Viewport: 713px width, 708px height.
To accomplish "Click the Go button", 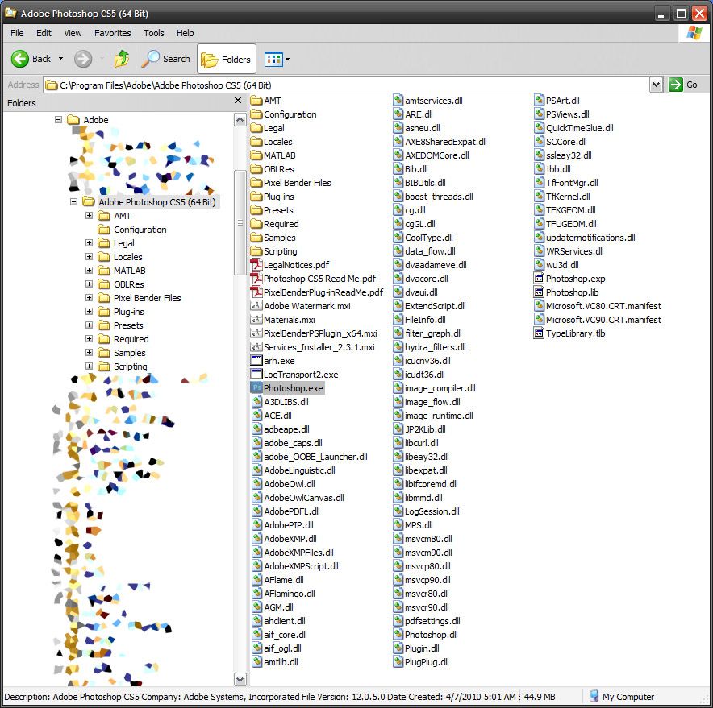I will [x=683, y=85].
